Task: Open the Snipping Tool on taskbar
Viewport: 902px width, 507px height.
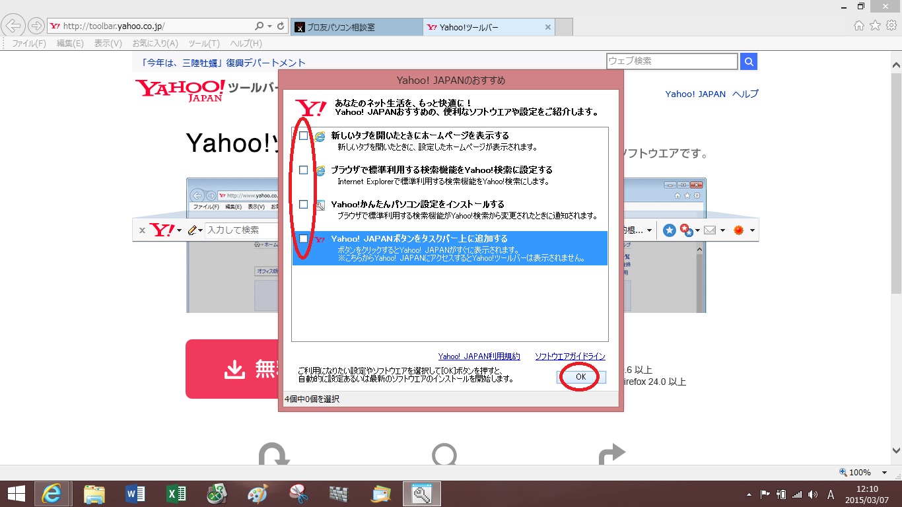Action: 298,493
